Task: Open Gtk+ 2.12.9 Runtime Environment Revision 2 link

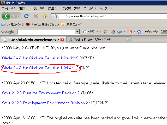Action: (41, 93)
